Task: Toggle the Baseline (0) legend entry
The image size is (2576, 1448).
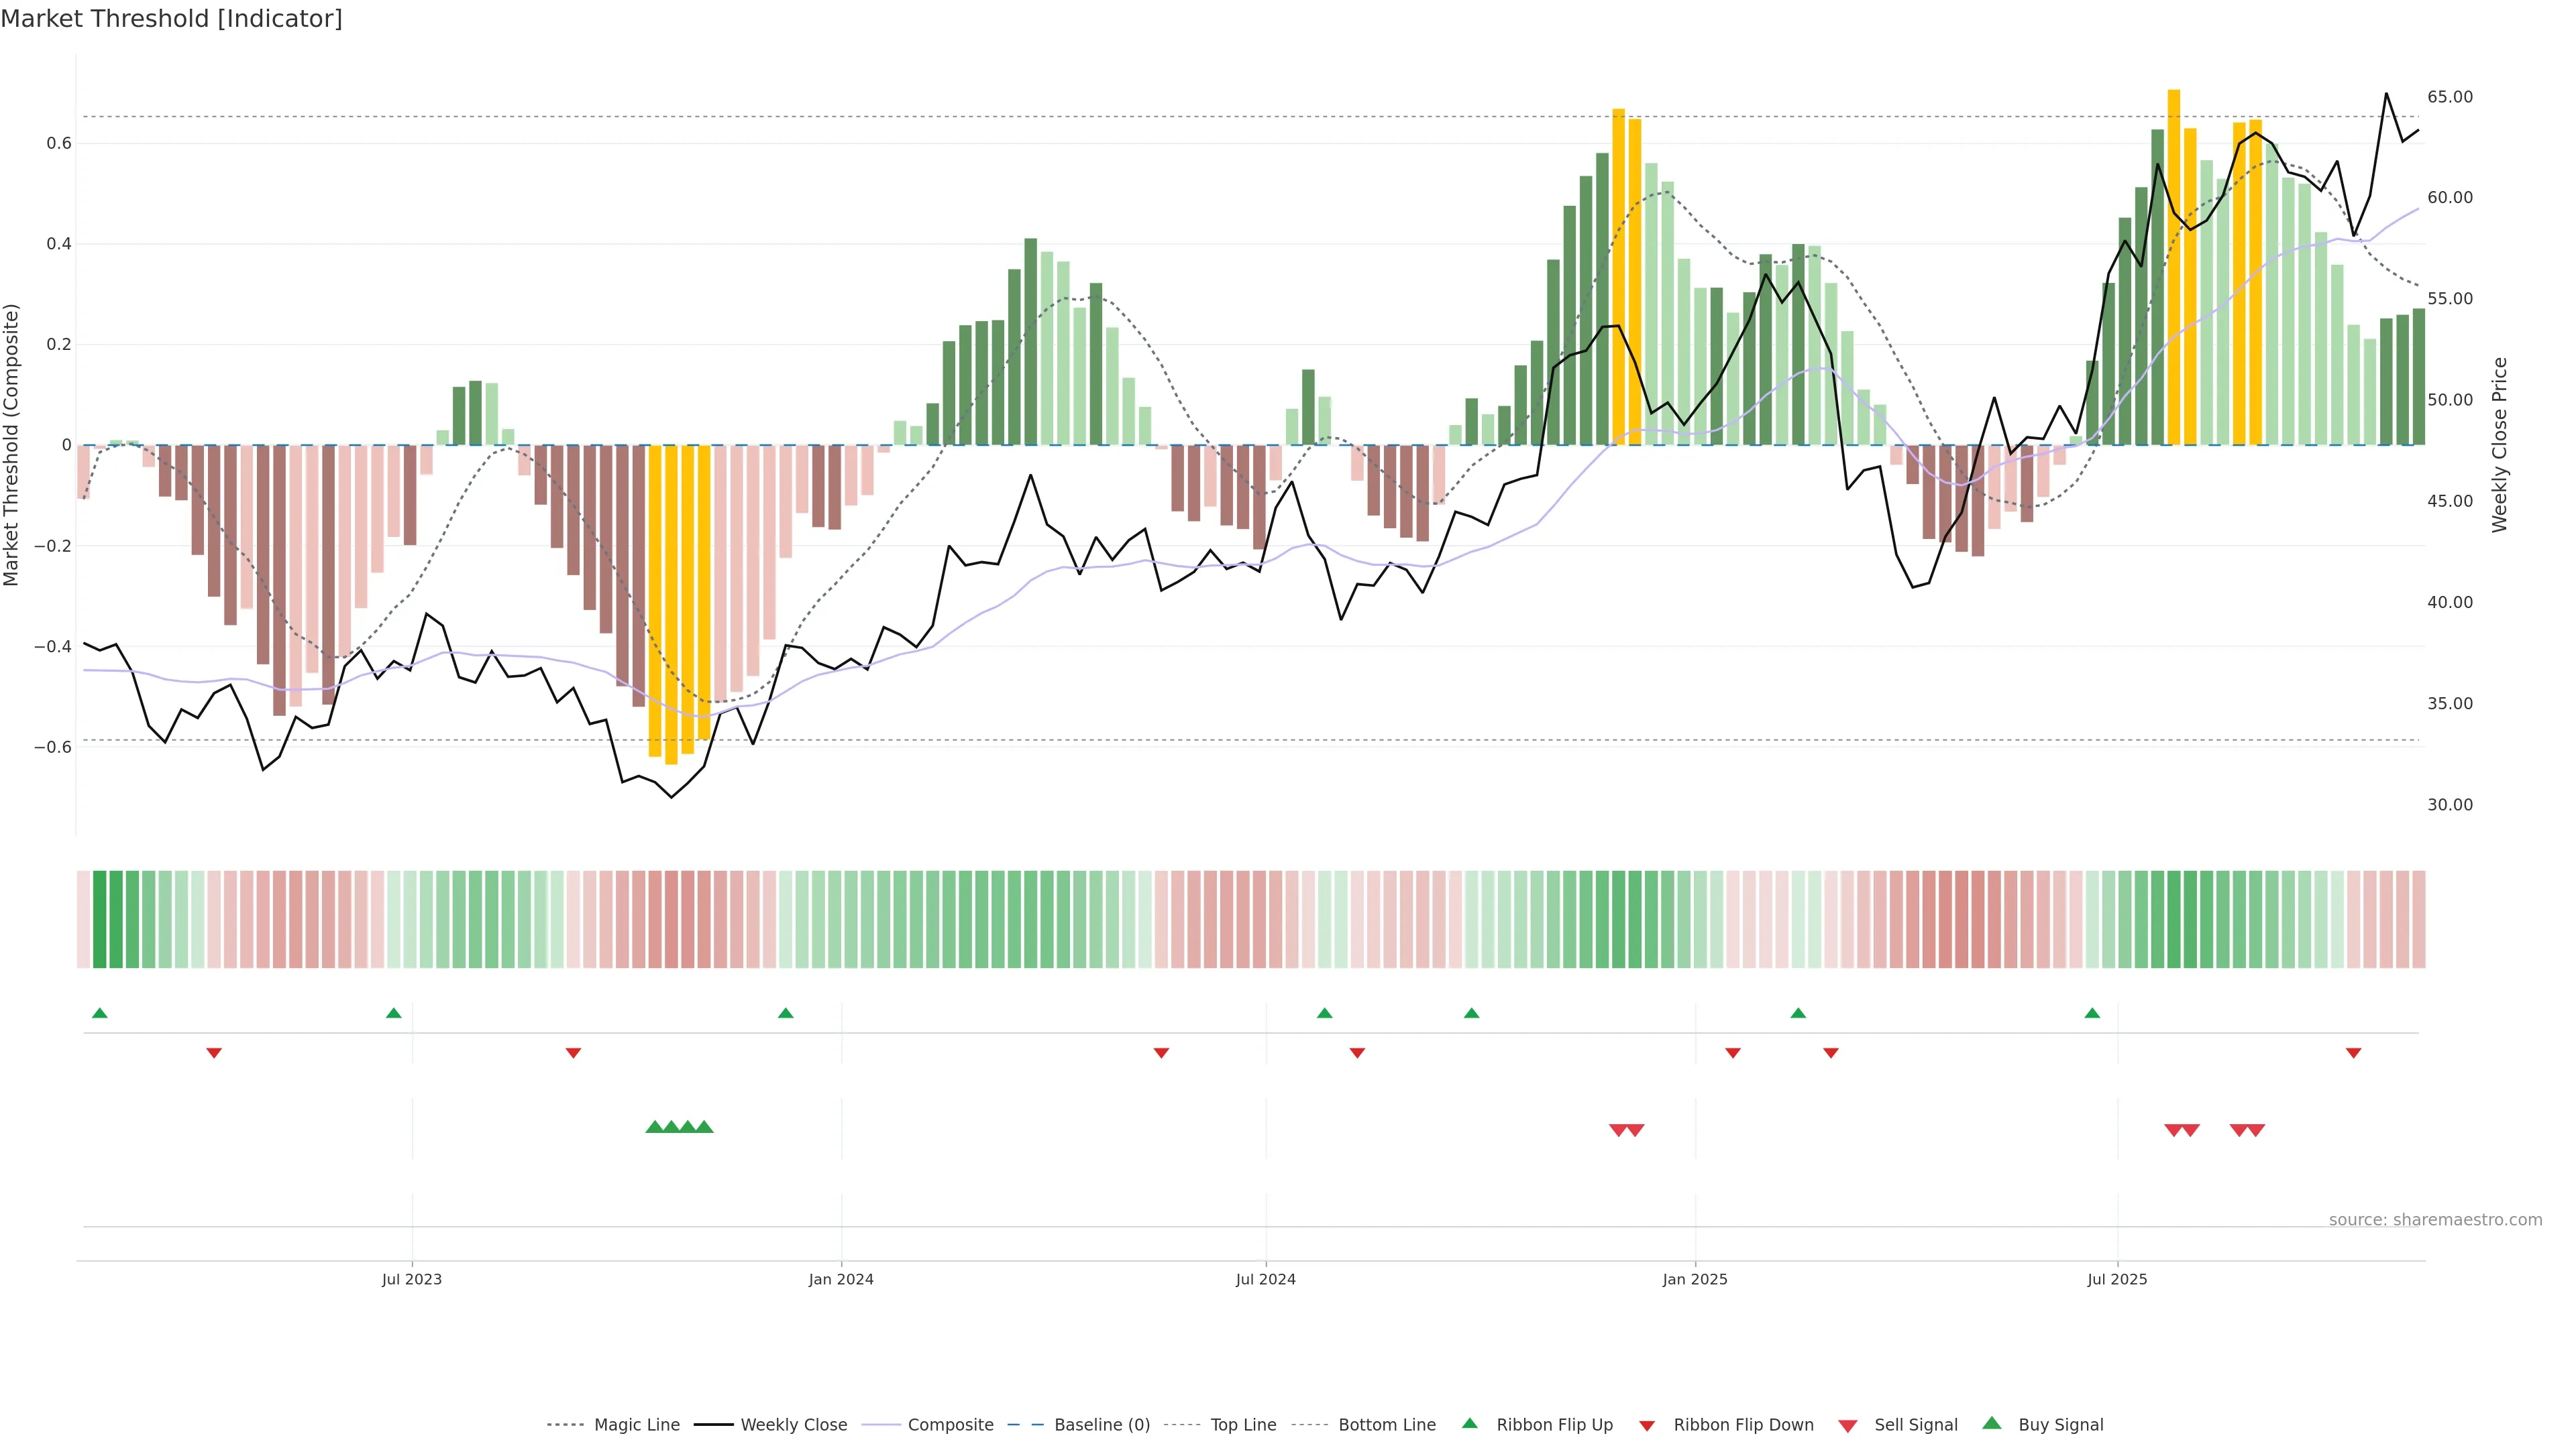Action: point(1101,1425)
